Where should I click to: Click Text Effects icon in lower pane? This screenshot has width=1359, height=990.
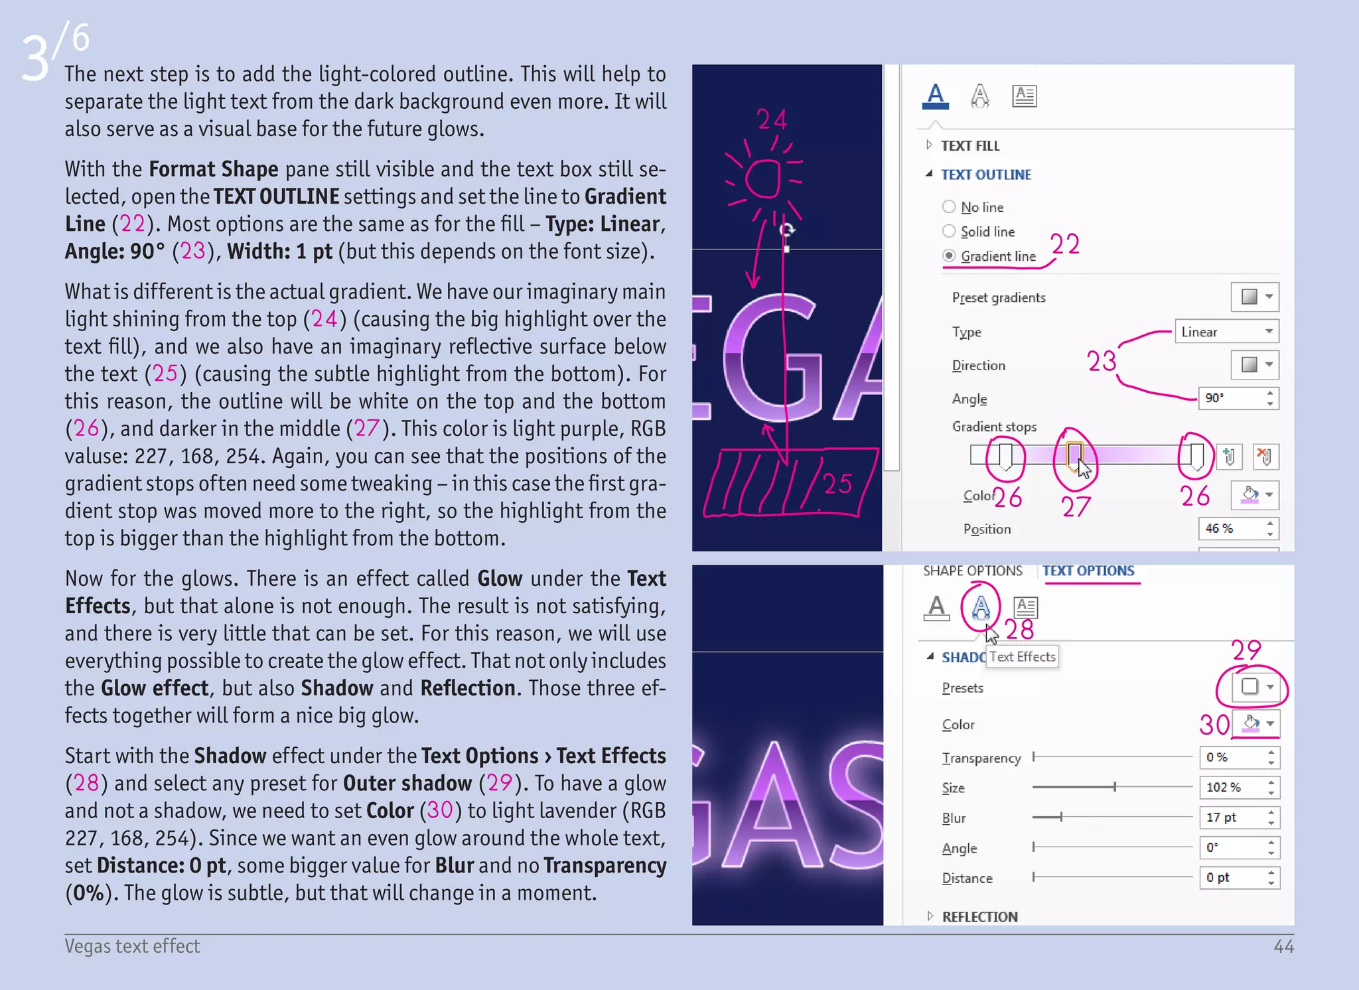pyautogui.click(x=981, y=607)
